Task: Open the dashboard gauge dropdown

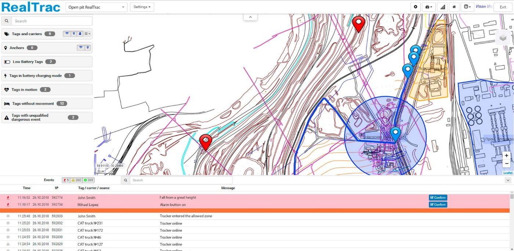Action: pos(429,7)
